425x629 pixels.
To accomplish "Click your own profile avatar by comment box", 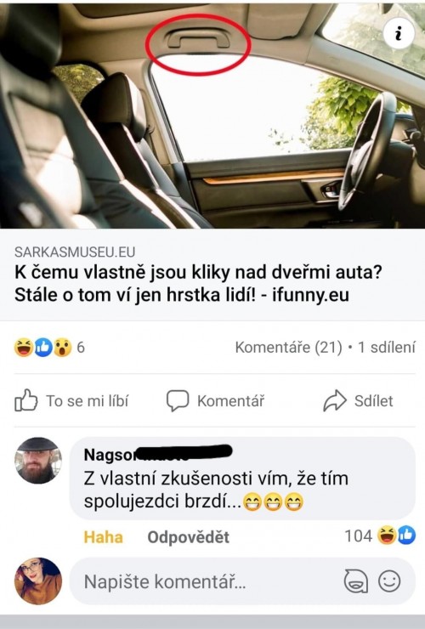I will (38, 581).
